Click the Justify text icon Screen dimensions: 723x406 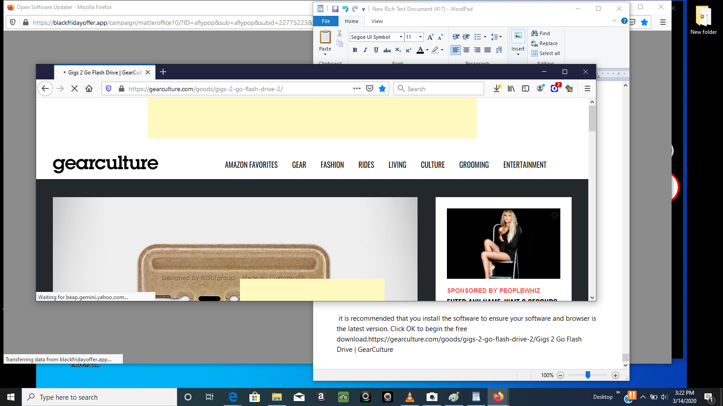[488, 50]
